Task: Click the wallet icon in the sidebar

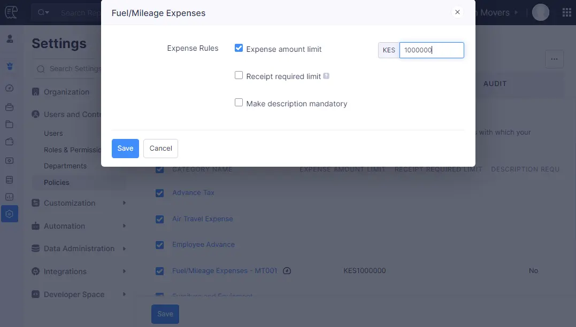Action: click(x=10, y=142)
